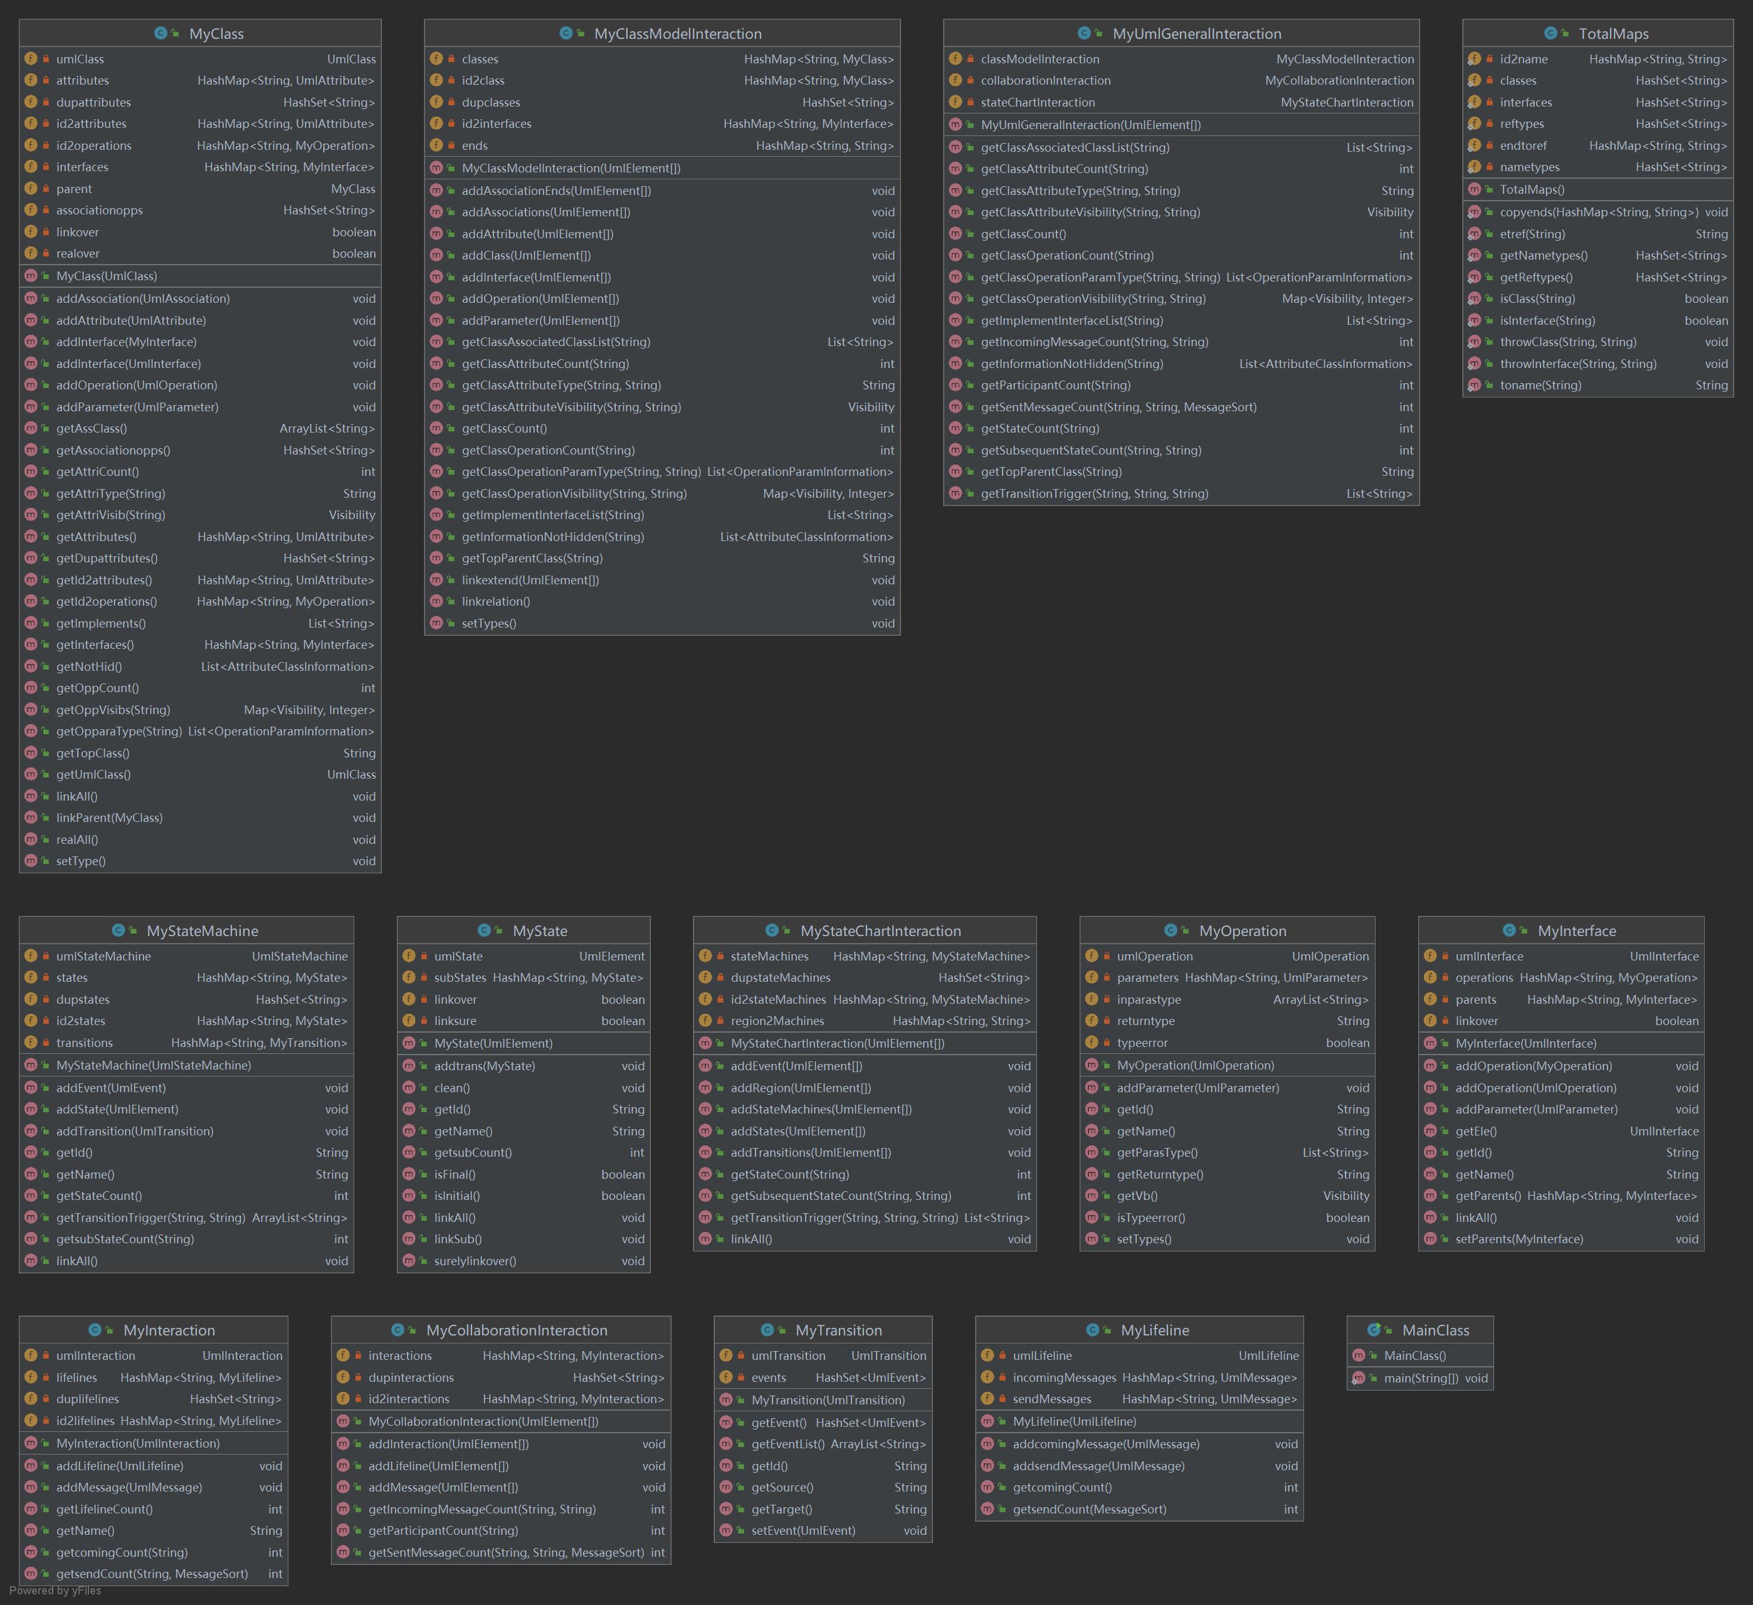
Task: Click the class icon beside MyTransition title
Action: coord(767,1330)
